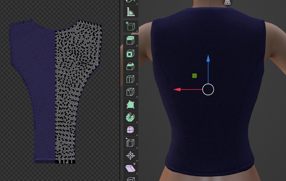This screenshot has width=286, height=181.
Task: Click the white circle at the gizmo center
Action: pos(208,89)
